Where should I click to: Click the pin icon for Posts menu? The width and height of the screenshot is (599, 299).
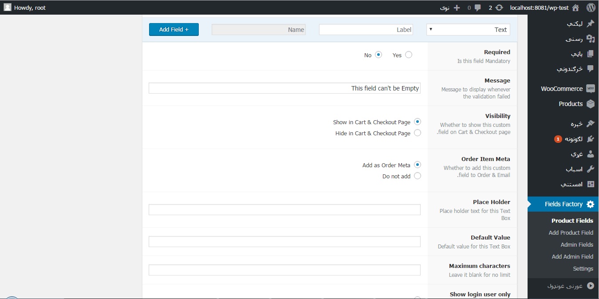[x=591, y=24]
